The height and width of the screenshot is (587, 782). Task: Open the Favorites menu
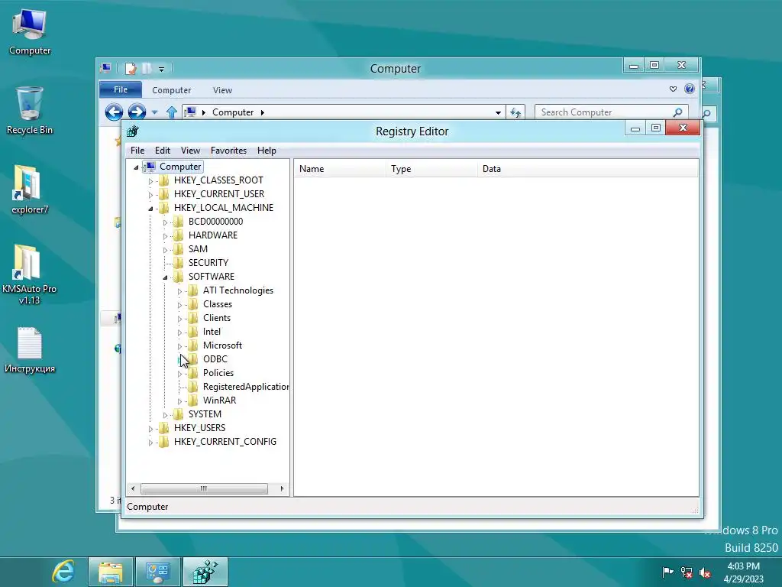(228, 151)
